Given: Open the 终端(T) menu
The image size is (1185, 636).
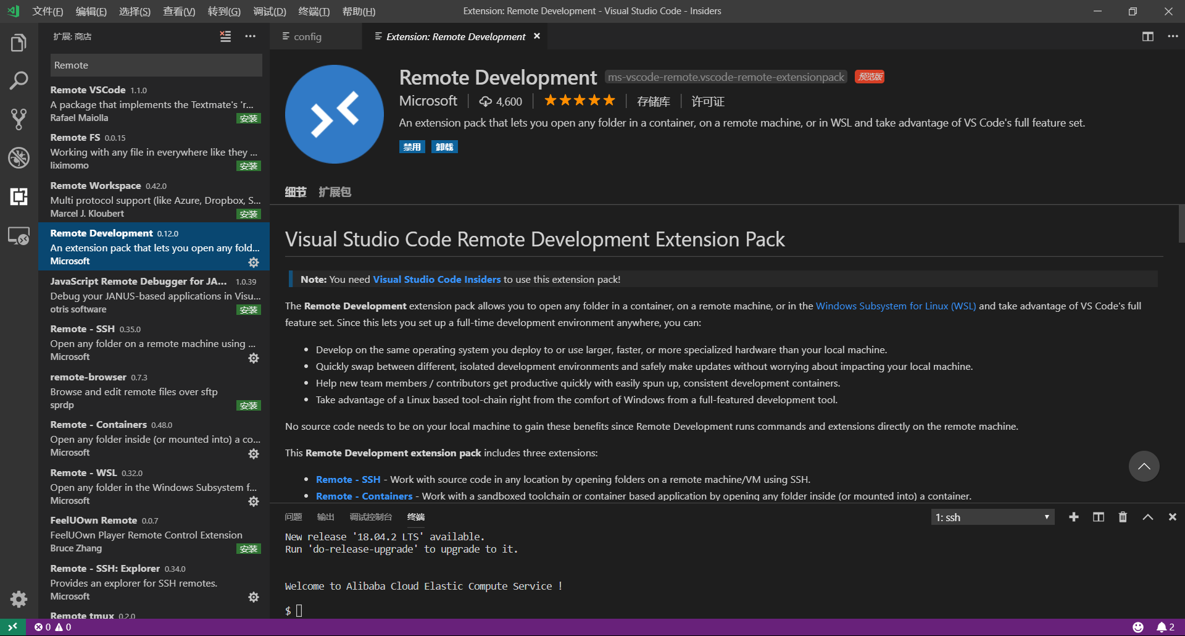Looking at the screenshot, I should point(314,11).
